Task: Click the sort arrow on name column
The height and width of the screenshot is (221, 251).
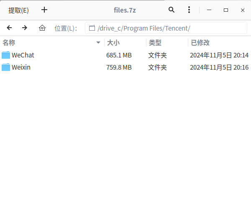Action: (98, 43)
